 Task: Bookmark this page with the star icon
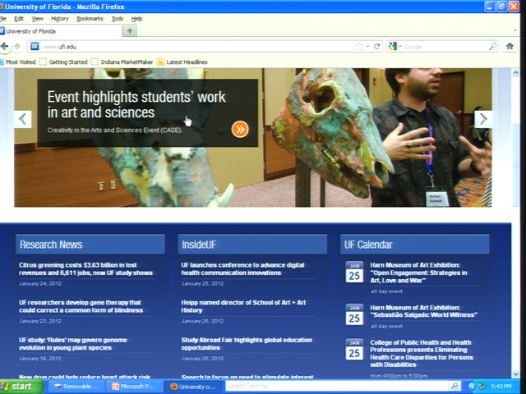pos(358,46)
